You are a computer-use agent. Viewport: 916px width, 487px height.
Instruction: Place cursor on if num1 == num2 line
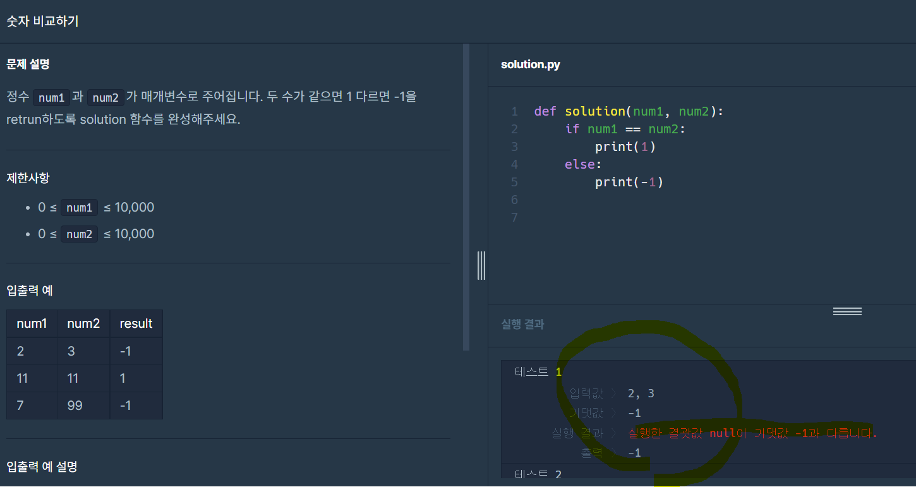625,129
